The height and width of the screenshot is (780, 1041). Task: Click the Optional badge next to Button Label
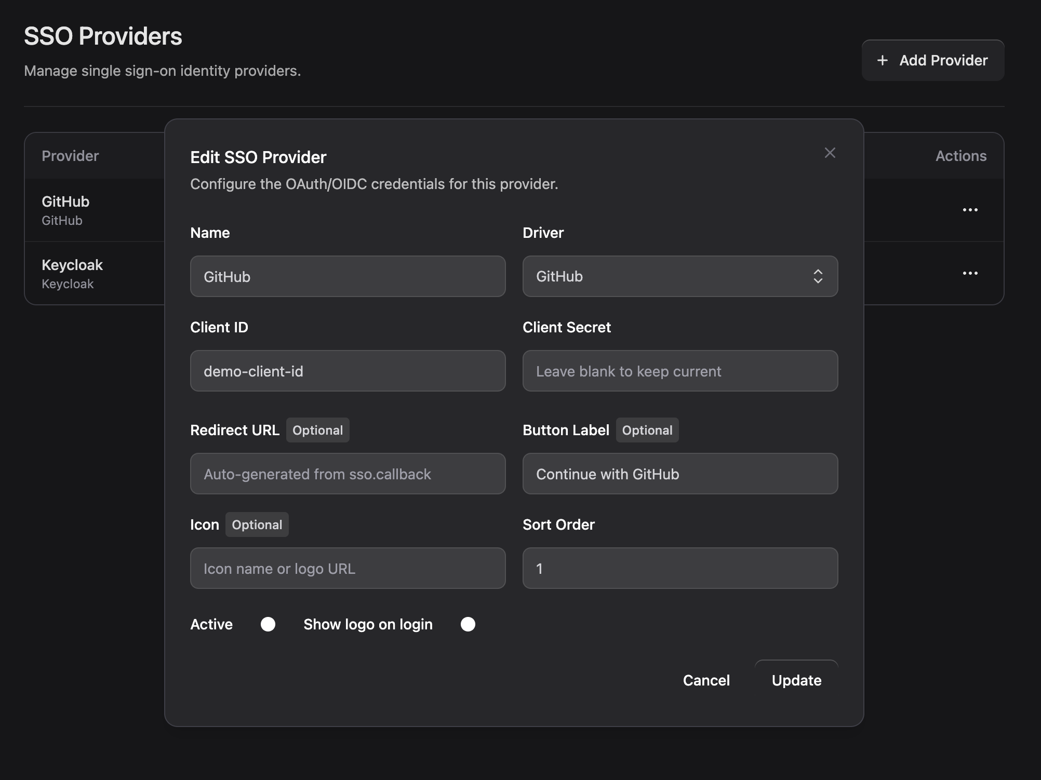(647, 430)
